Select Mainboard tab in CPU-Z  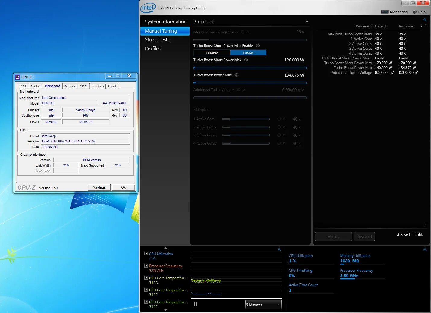pyautogui.click(x=52, y=86)
